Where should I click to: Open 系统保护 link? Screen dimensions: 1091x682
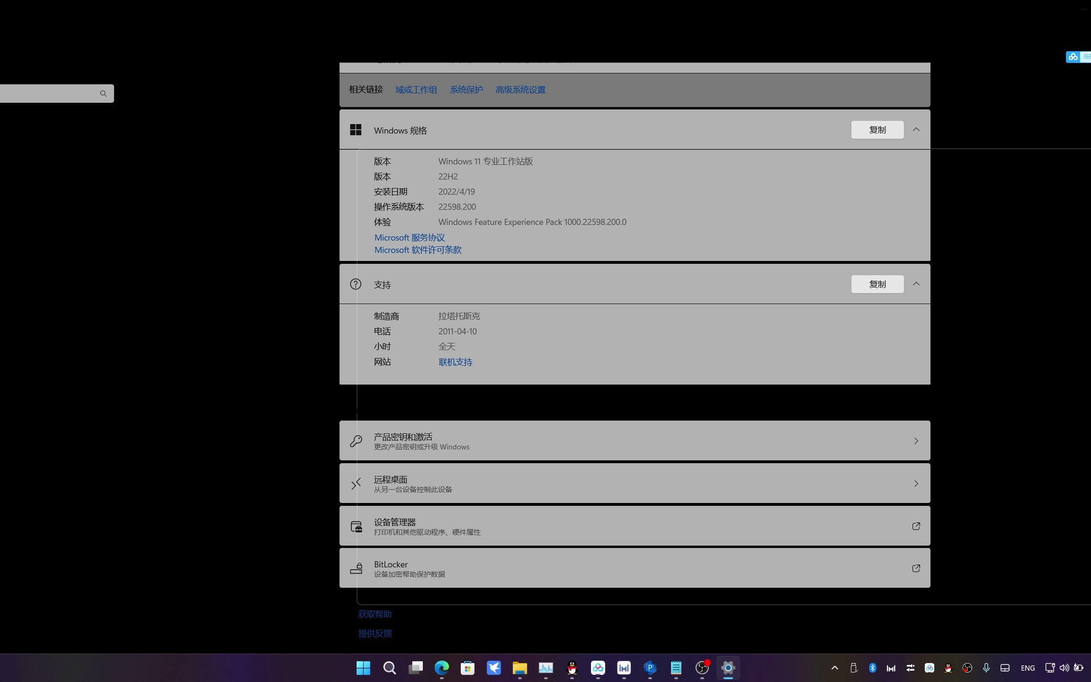coord(466,90)
